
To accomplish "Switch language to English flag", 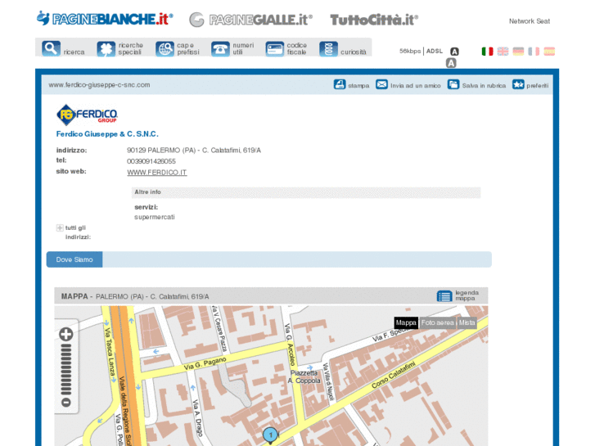I will click(503, 52).
